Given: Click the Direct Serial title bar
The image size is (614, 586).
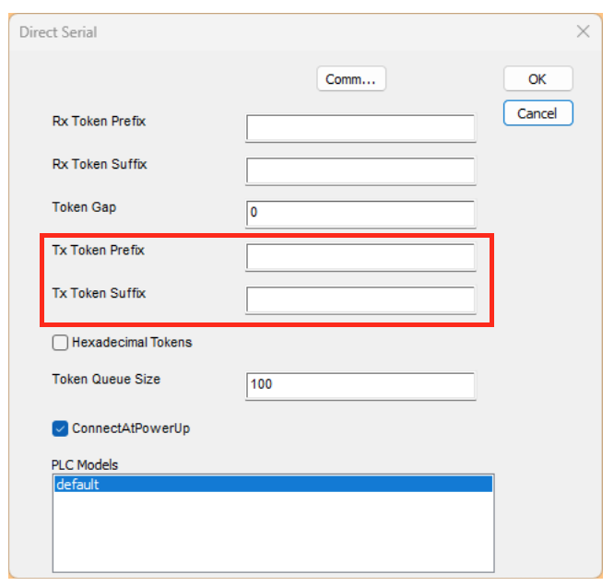Looking at the screenshot, I should tap(277, 31).
